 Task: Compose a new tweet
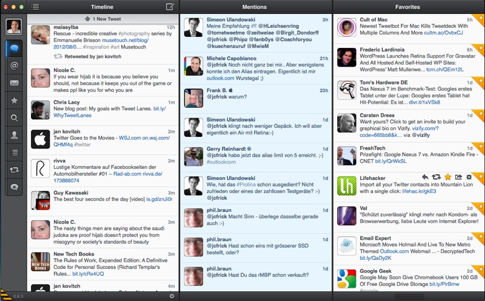click(170, 7)
